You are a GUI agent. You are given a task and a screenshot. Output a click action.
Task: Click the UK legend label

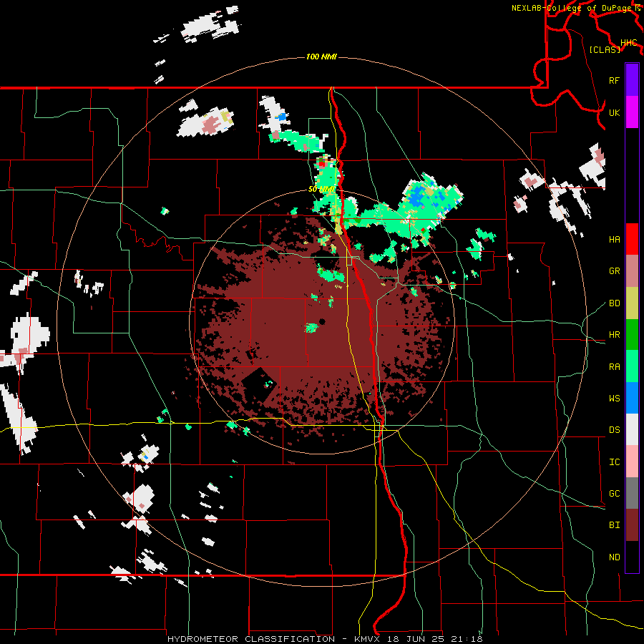614,112
